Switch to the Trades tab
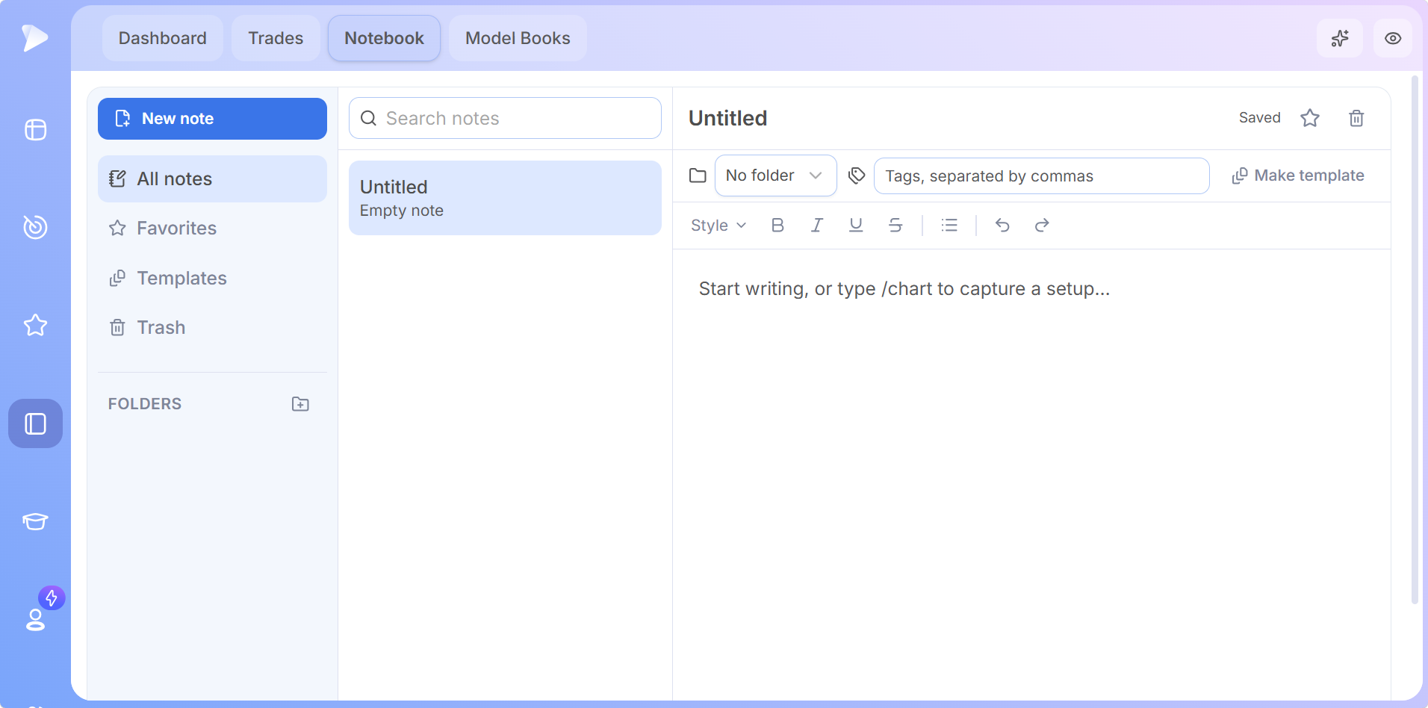The width and height of the screenshot is (1428, 708). click(x=276, y=38)
